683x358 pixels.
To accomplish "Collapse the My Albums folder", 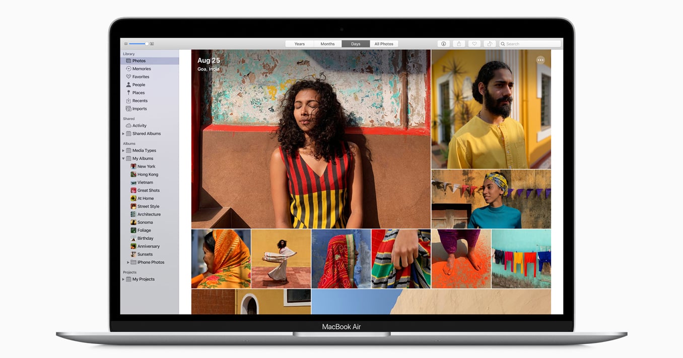I will pyautogui.click(x=123, y=159).
